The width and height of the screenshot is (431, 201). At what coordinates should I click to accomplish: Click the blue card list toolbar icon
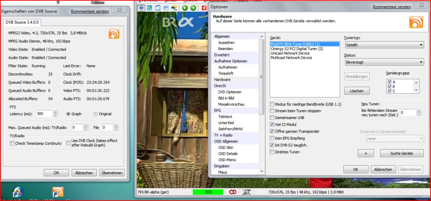click(165, 8)
